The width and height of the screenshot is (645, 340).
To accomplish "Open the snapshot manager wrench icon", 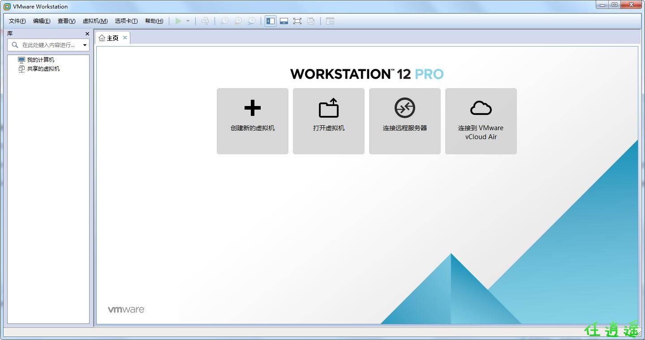I will 252,21.
